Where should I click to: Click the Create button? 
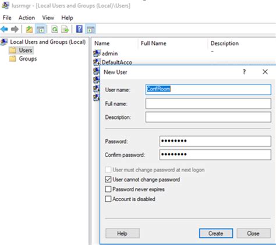[x=216, y=233]
